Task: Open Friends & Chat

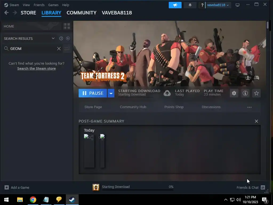Action: 247,188
